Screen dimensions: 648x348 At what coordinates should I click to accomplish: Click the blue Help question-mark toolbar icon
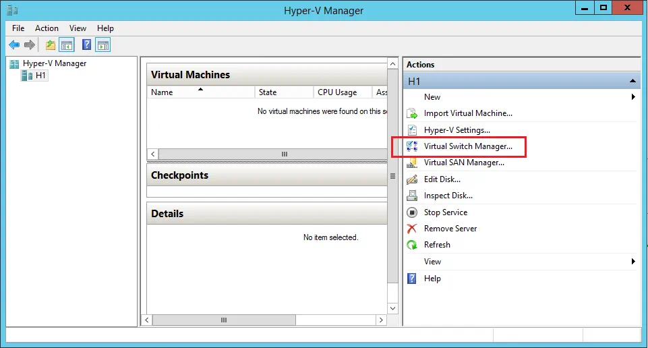point(86,45)
